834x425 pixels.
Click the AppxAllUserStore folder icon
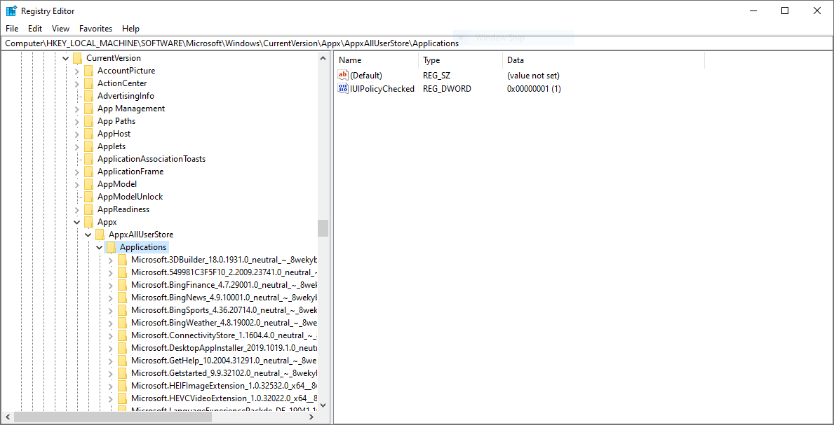[x=100, y=234]
